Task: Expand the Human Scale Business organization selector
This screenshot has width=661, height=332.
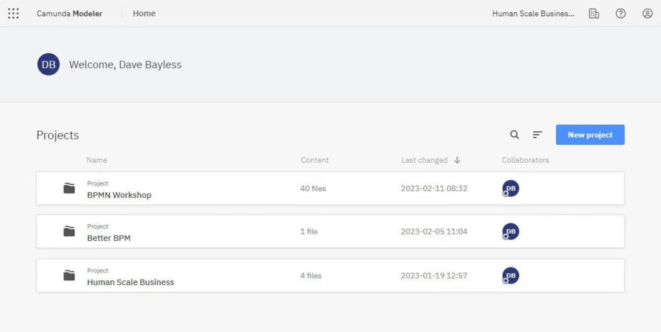Action: click(x=533, y=13)
